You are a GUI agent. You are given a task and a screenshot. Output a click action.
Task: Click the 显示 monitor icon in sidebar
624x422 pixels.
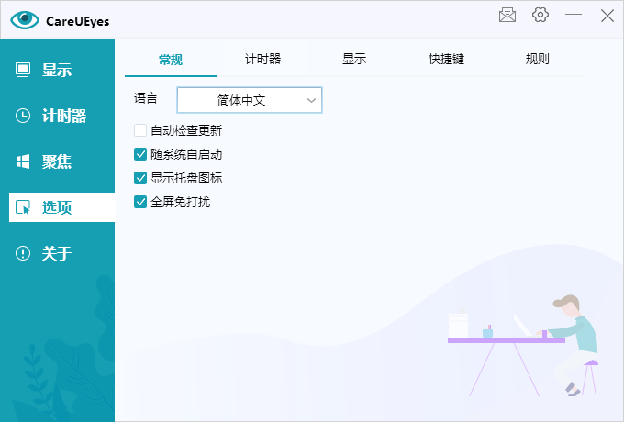(23, 70)
